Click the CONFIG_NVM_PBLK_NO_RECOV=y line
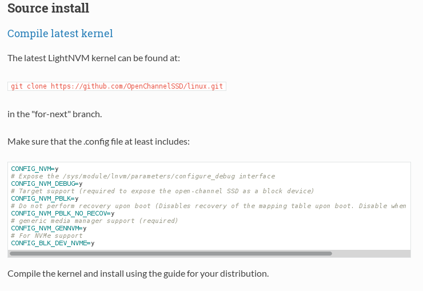 point(62,213)
